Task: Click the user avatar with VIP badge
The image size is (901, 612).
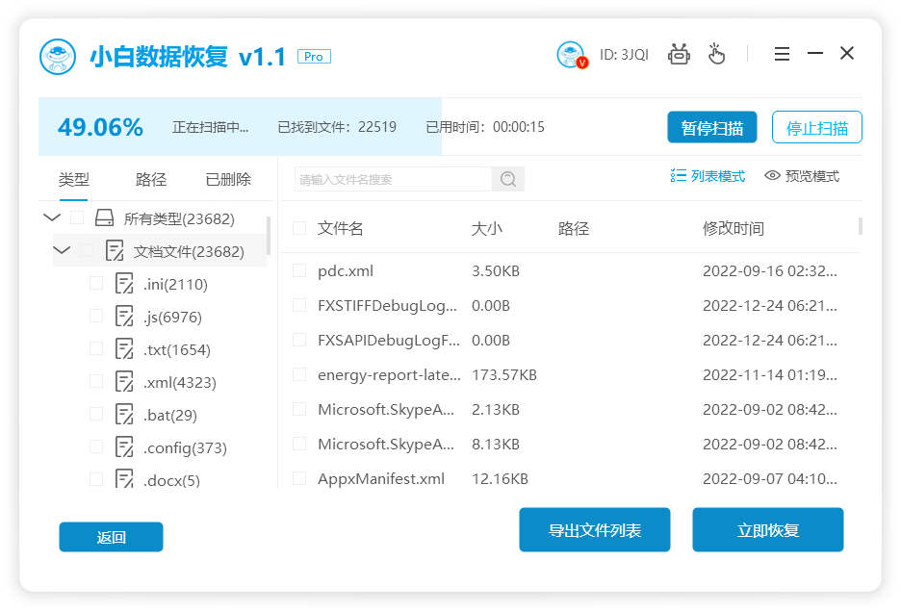Action: [571, 54]
